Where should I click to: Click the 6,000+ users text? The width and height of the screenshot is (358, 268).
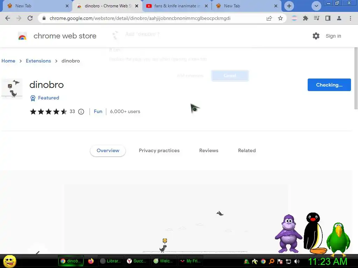click(125, 111)
